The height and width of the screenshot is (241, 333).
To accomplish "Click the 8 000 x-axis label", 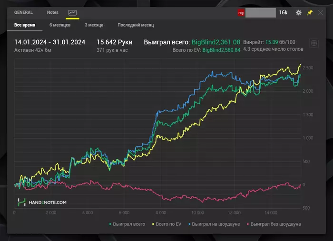I will click(161, 213).
